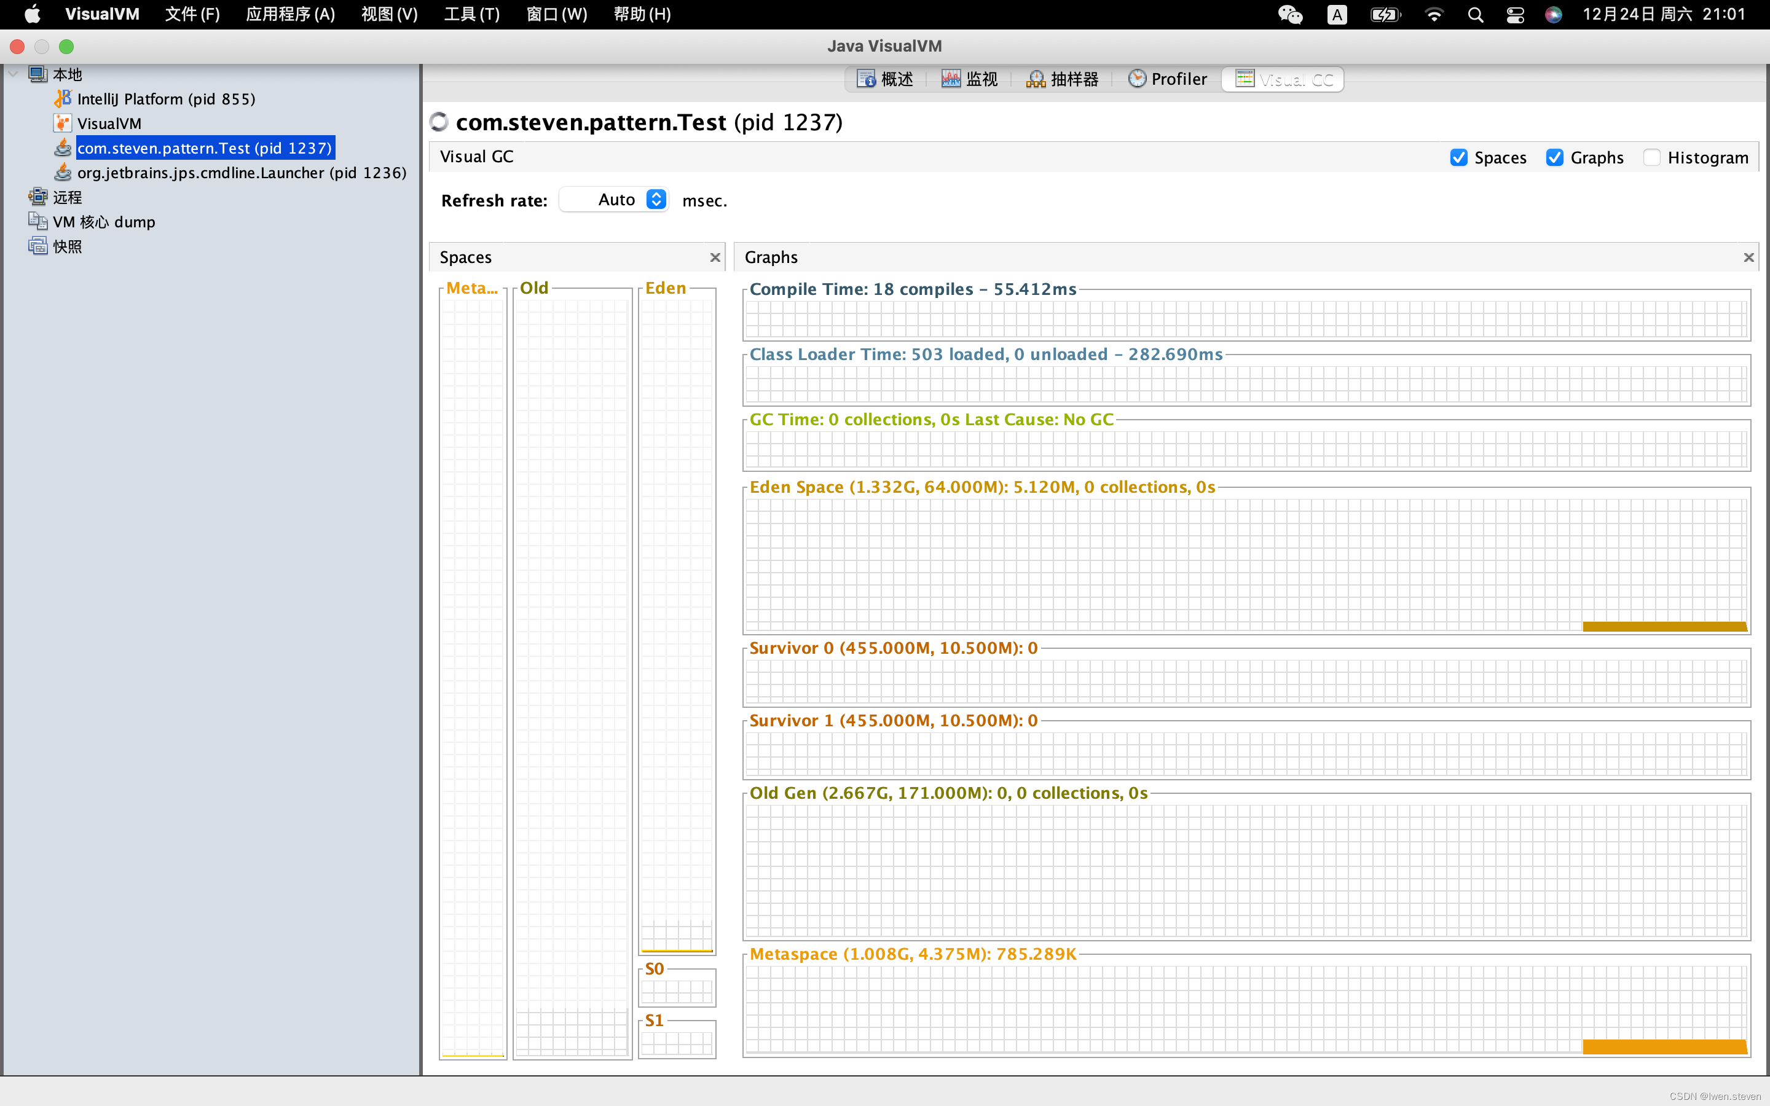Select IntelliJ Platform (pid 855) entry
1770x1106 pixels.
(166, 99)
